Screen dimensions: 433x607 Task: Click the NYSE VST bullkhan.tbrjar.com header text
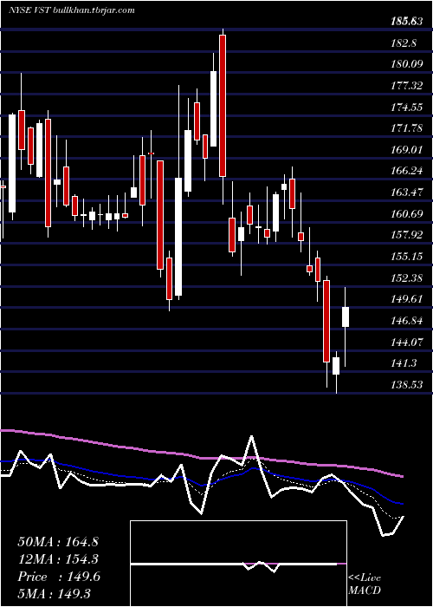(x=72, y=10)
